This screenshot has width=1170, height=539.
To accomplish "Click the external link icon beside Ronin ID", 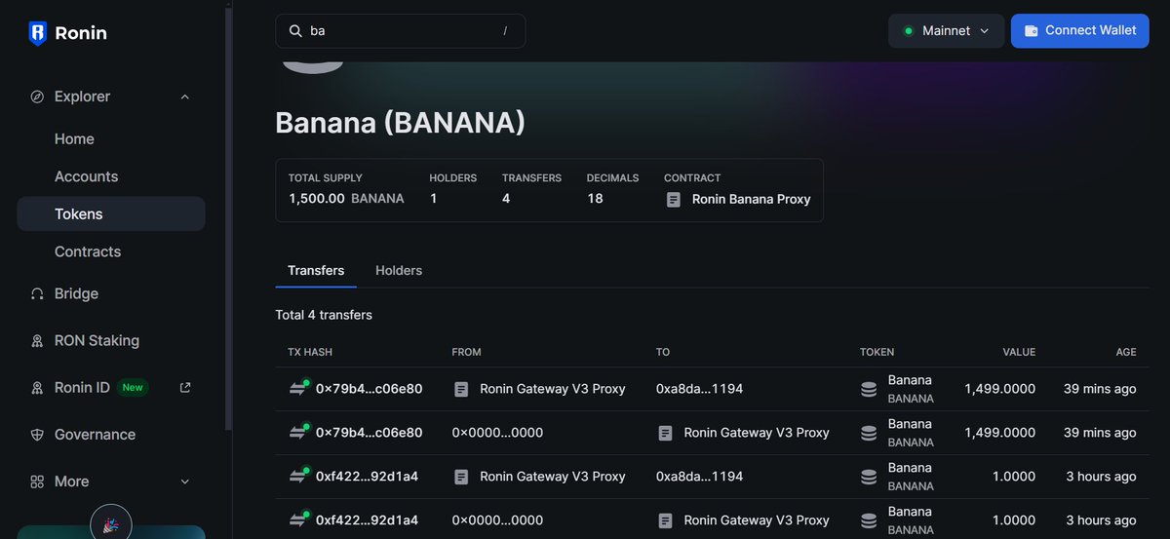I will click(x=185, y=388).
